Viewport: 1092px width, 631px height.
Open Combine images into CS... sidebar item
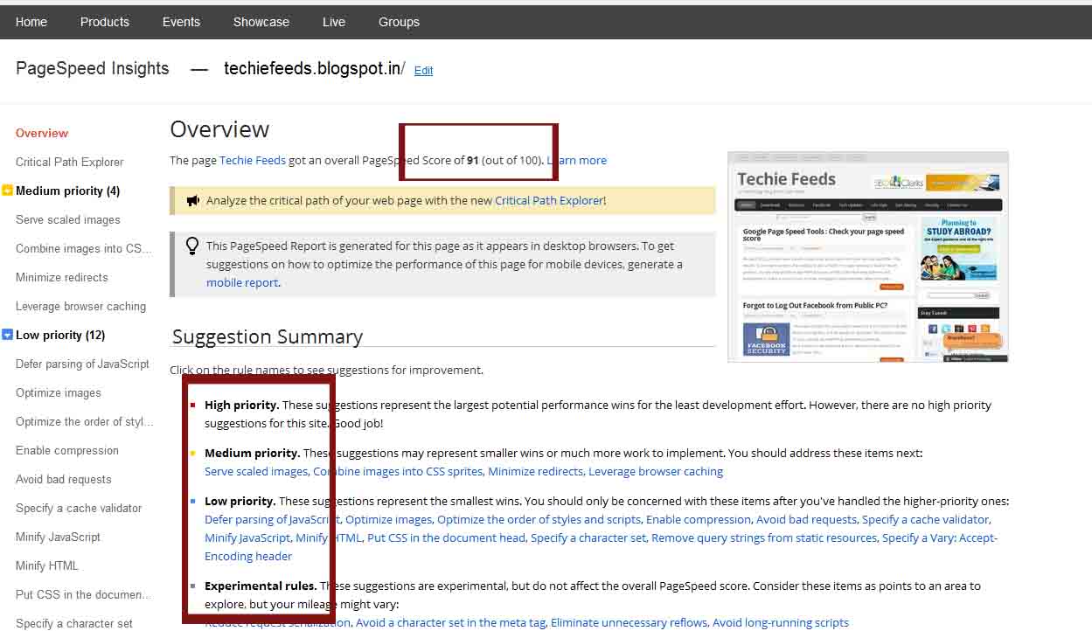tap(84, 248)
